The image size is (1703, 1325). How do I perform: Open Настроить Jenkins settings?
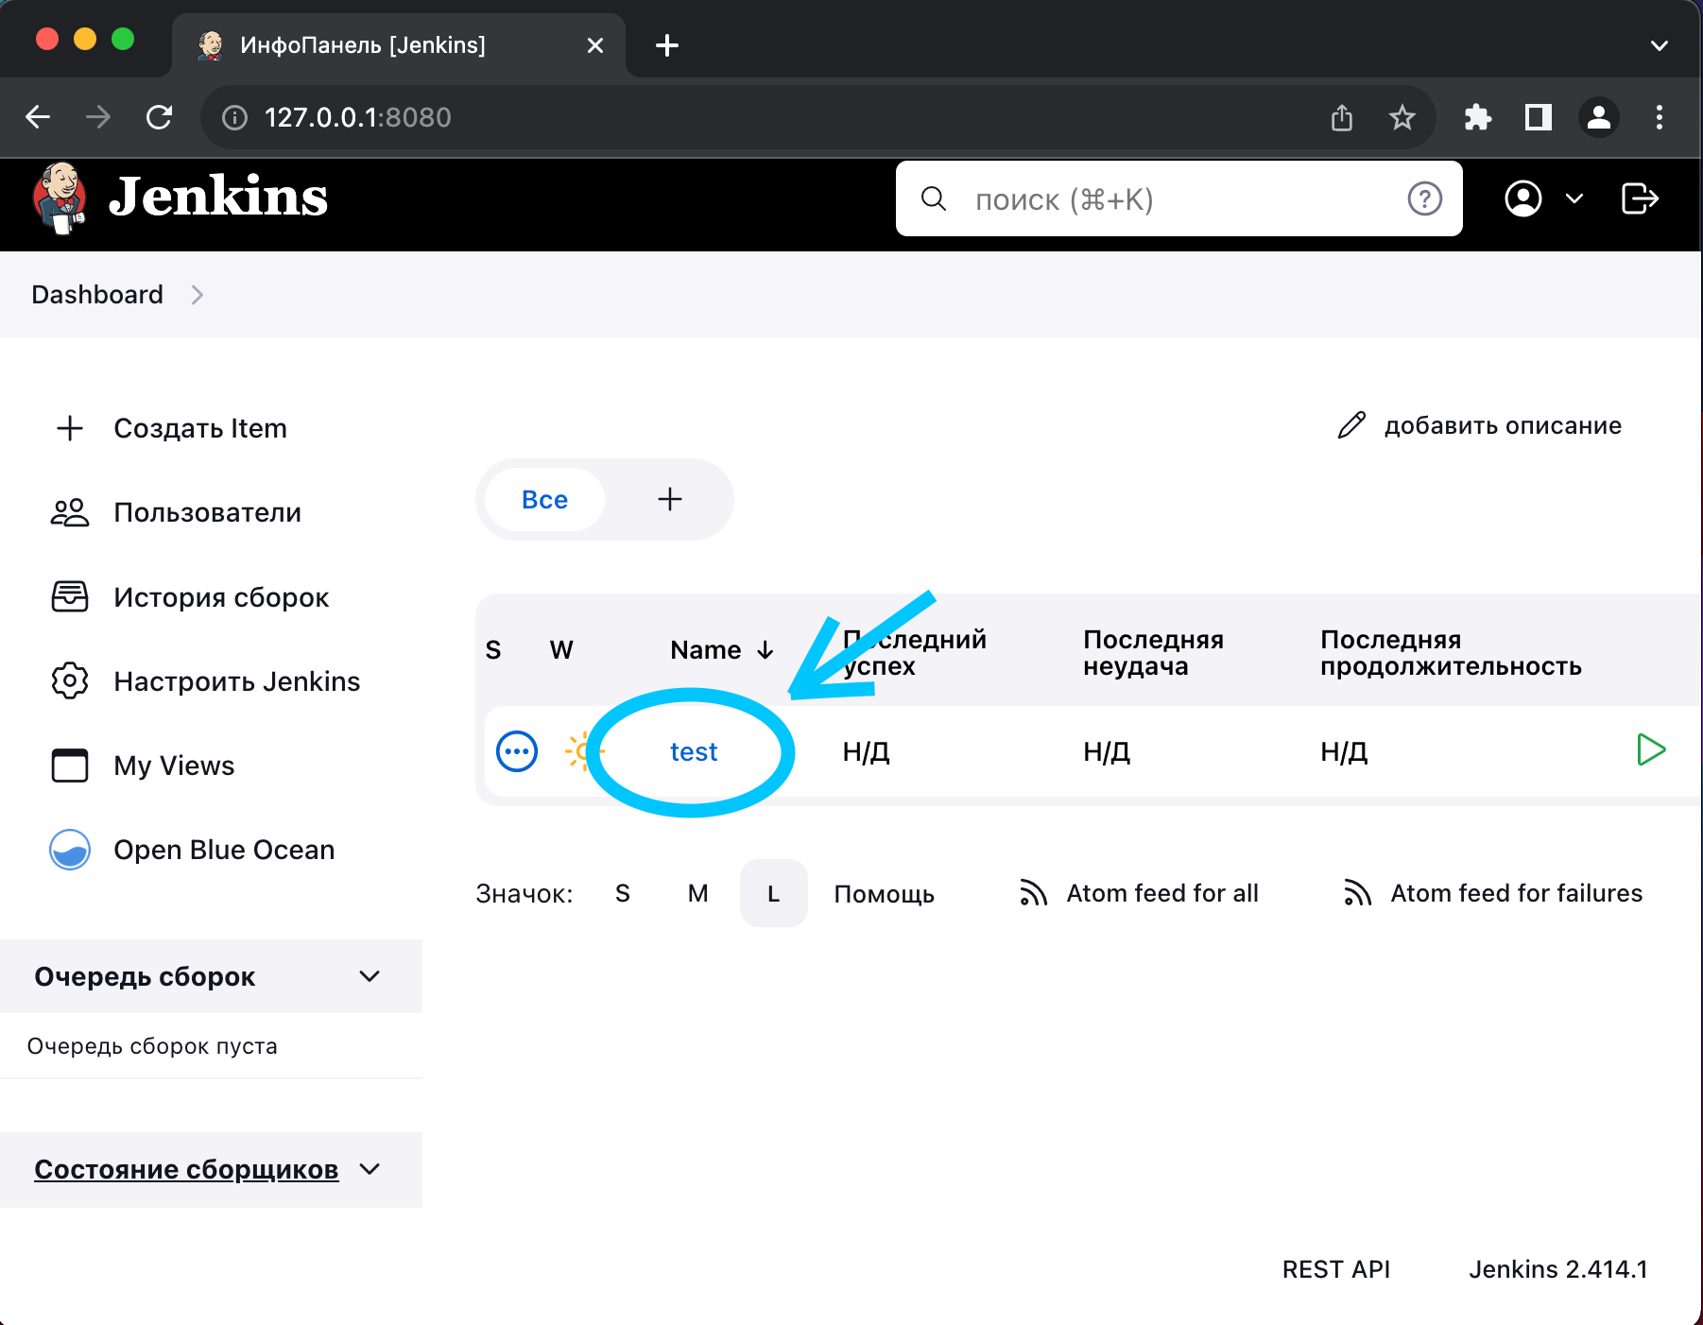236,681
